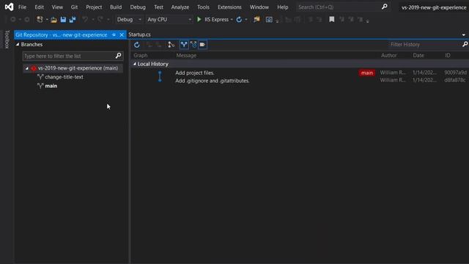Toggle Show First Parent Only button
The height and width of the screenshot is (264, 469).
pyautogui.click(x=184, y=45)
